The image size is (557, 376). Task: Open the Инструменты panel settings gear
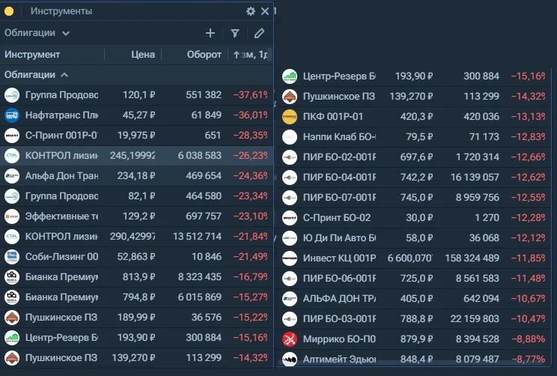[x=251, y=11]
